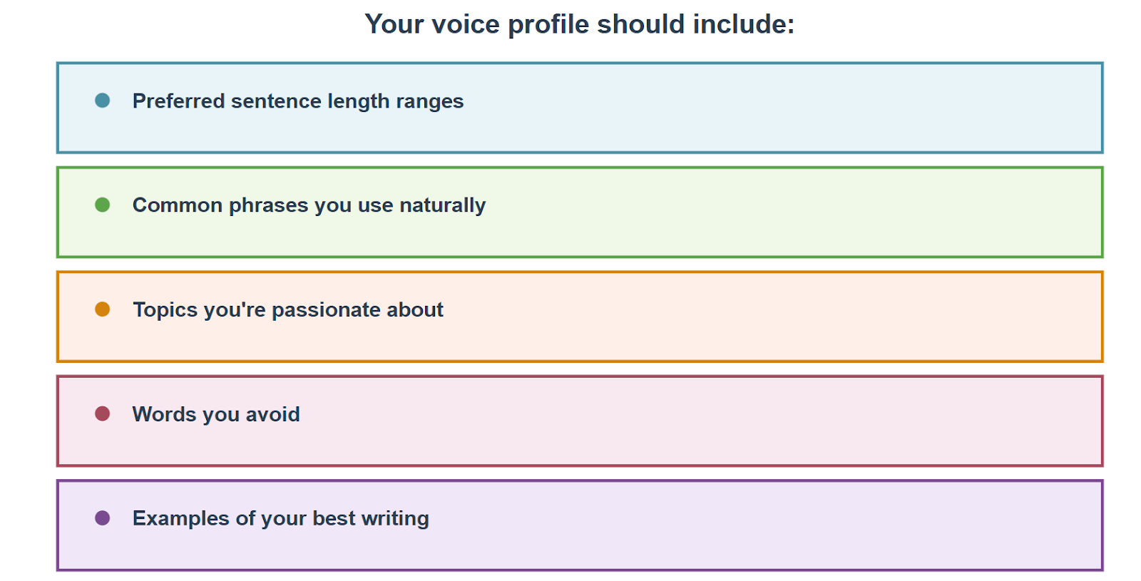The height and width of the screenshot is (581, 1141).
Task: Click the blue bullet dot
Action: [103, 101]
